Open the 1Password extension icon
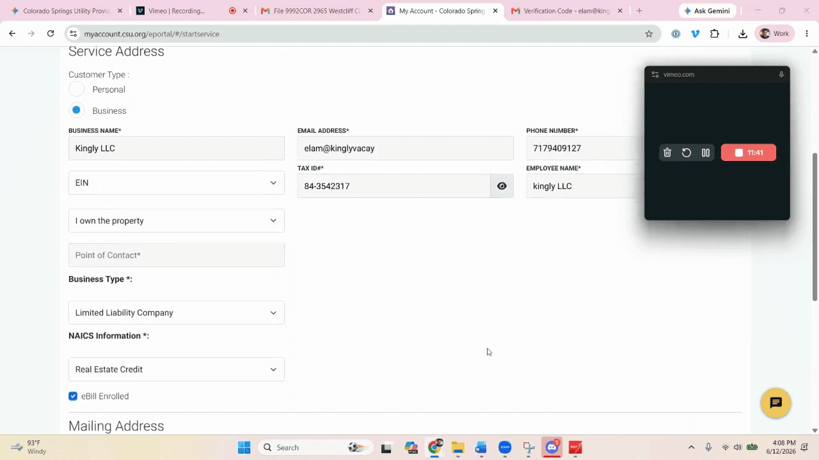 676,34
